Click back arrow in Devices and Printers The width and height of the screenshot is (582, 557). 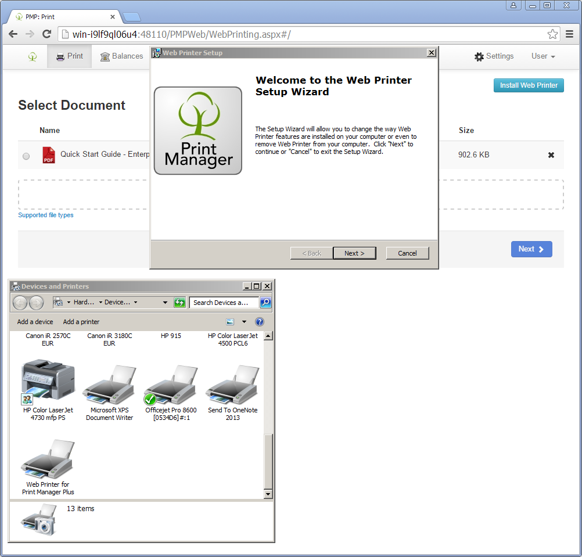(x=20, y=303)
